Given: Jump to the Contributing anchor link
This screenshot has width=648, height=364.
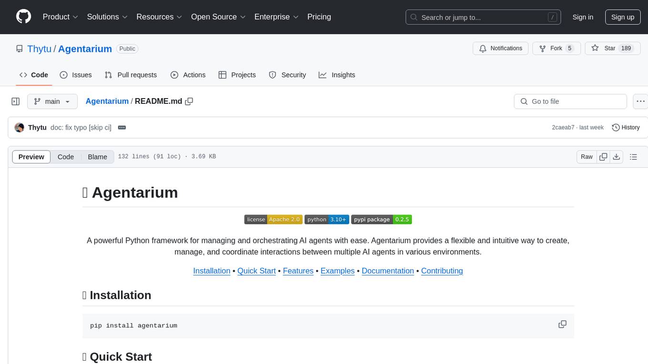Looking at the screenshot, I should (442, 271).
